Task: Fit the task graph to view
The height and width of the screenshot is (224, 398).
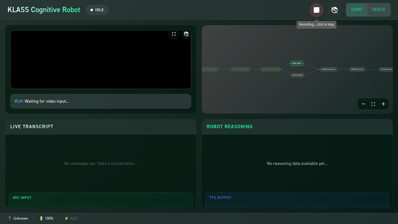Action: coord(373,104)
